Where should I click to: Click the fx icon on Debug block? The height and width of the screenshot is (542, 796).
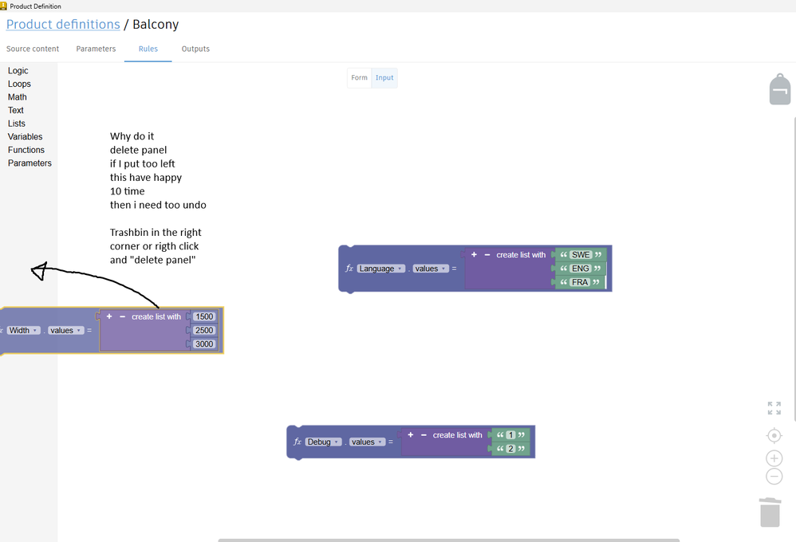pos(298,442)
